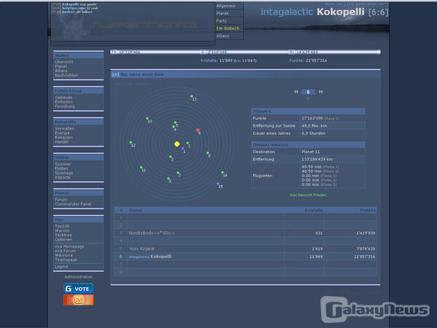Open the Scanner page
The height and width of the screenshot is (328, 437).
[63, 164]
